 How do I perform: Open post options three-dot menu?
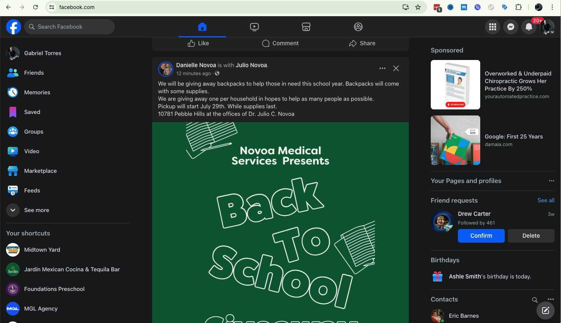pyautogui.click(x=382, y=68)
